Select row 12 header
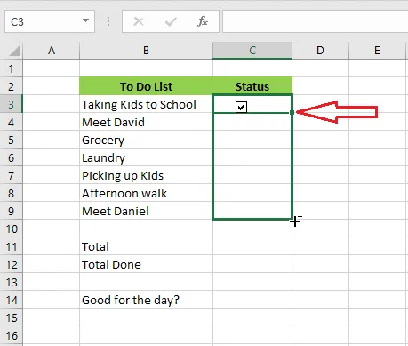The width and height of the screenshot is (408, 346). pos(12,264)
